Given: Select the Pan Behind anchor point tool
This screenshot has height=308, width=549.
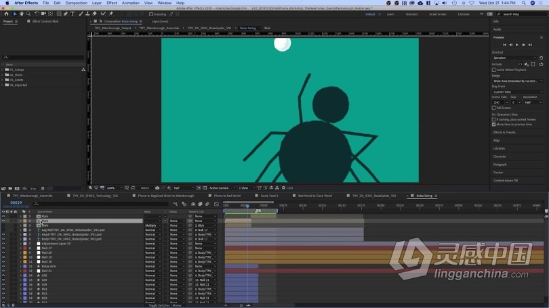Looking at the screenshot, I should point(50,14).
